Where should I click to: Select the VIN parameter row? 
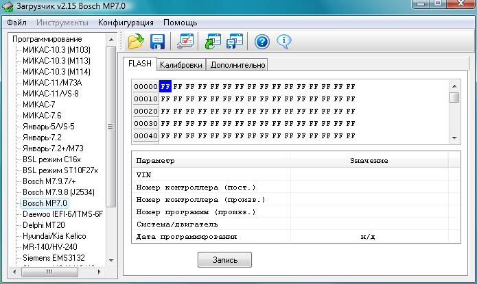pyautogui.click(x=296, y=175)
